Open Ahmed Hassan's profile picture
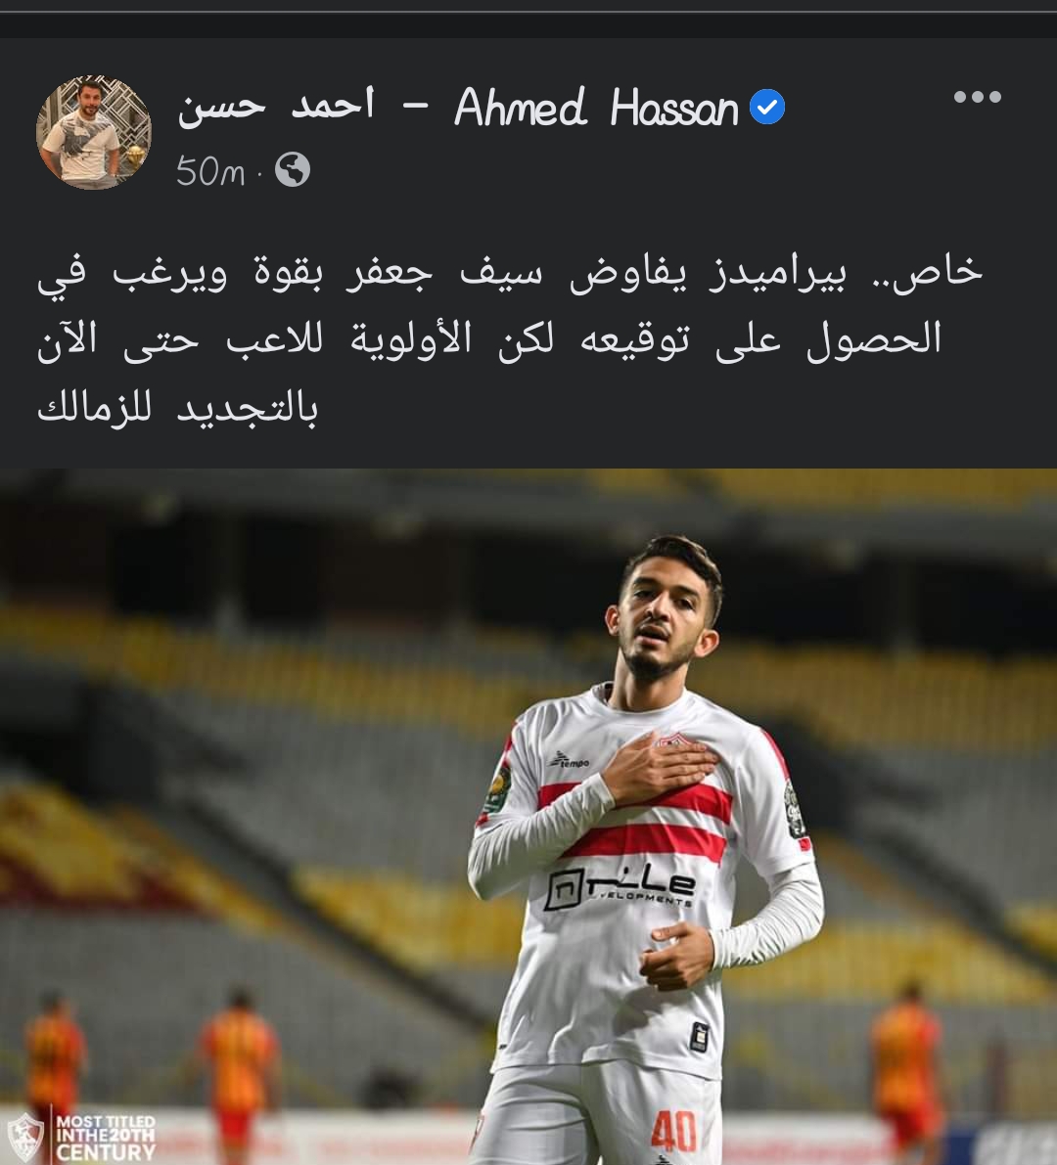The image size is (1057, 1165). pyautogui.click(x=94, y=132)
